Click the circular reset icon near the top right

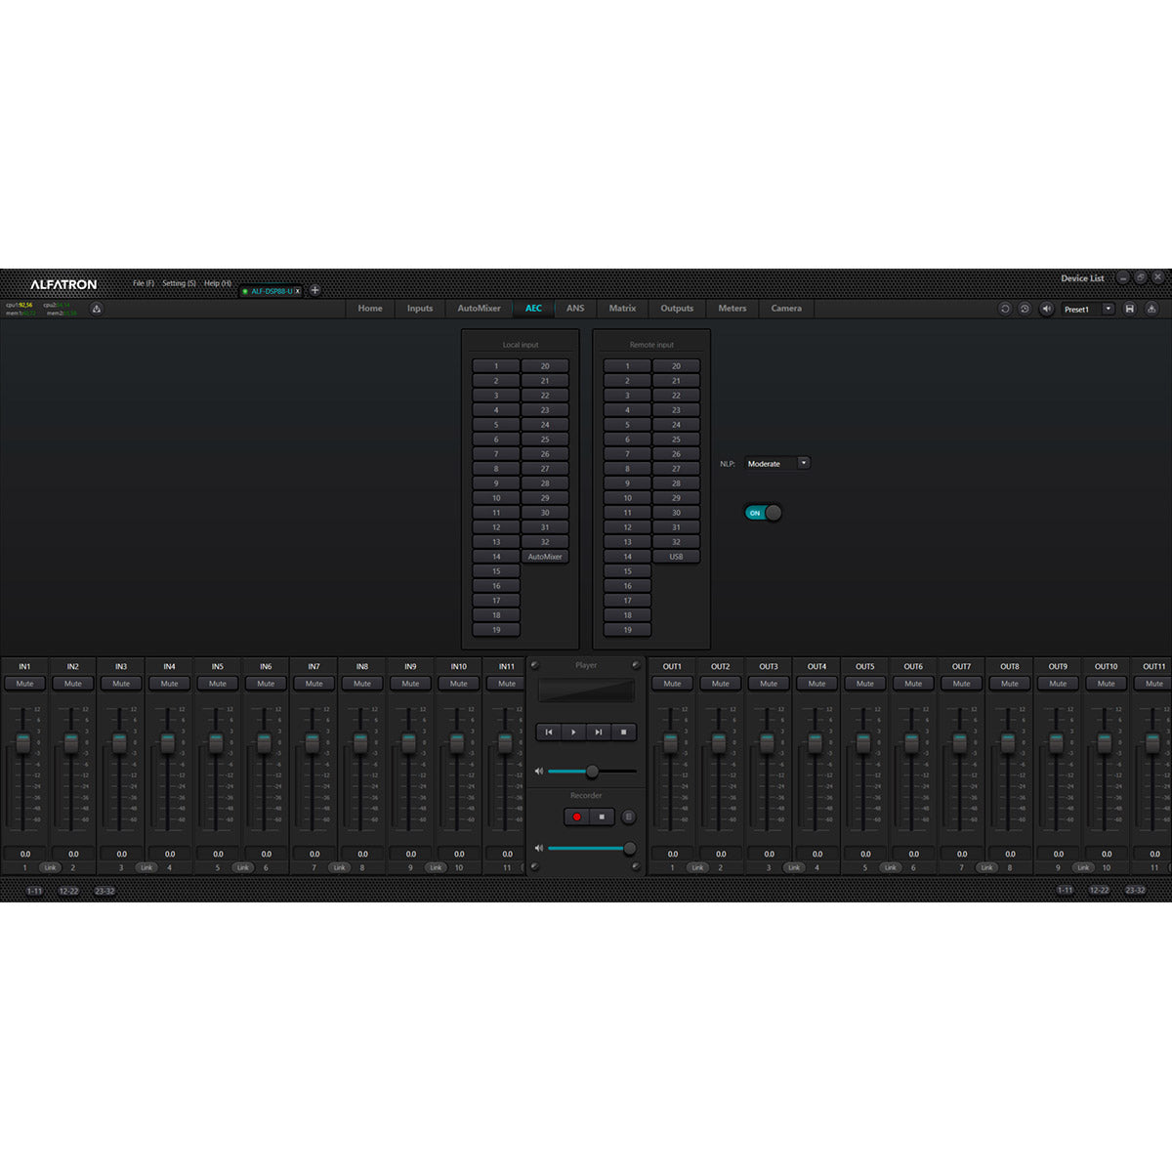point(1005,309)
